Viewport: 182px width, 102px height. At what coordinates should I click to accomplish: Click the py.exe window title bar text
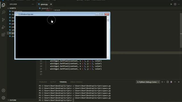[x=26, y=14]
